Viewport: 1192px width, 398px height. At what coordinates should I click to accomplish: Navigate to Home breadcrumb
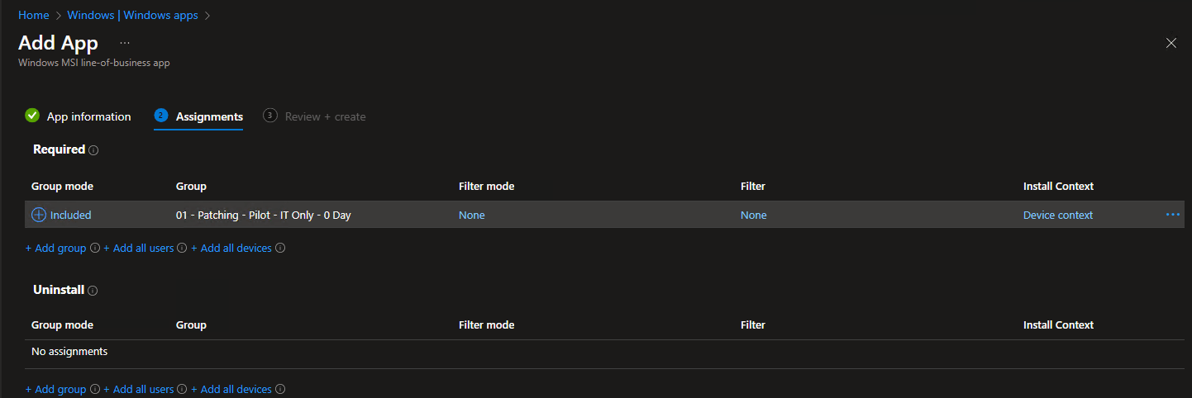[x=34, y=15]
